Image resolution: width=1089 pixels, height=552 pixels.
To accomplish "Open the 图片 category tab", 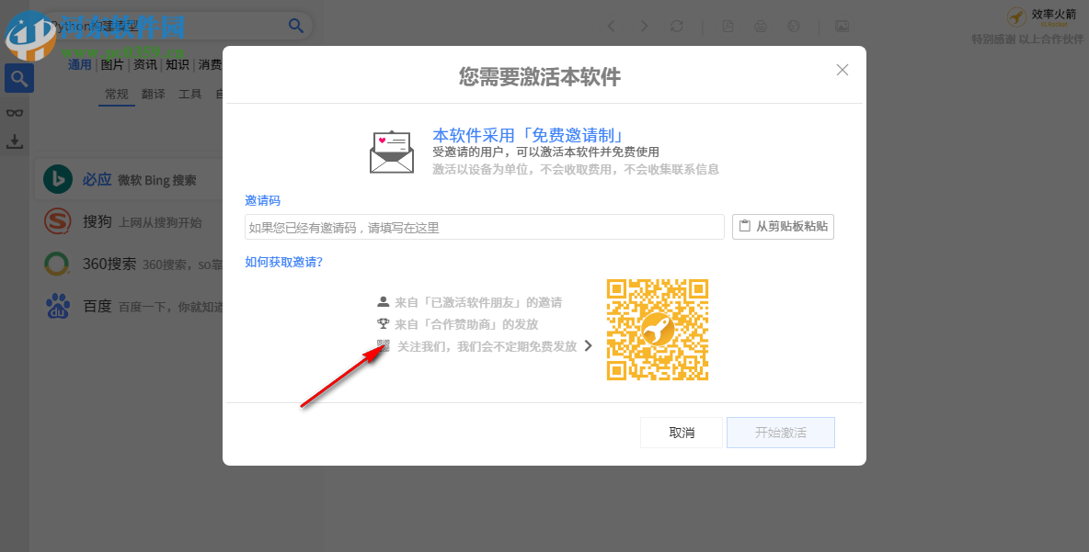I will pyautogui.click(x=112, y=64).
